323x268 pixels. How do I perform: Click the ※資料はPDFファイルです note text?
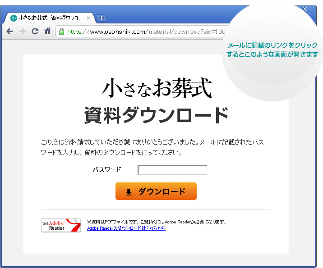click(157, 222)
